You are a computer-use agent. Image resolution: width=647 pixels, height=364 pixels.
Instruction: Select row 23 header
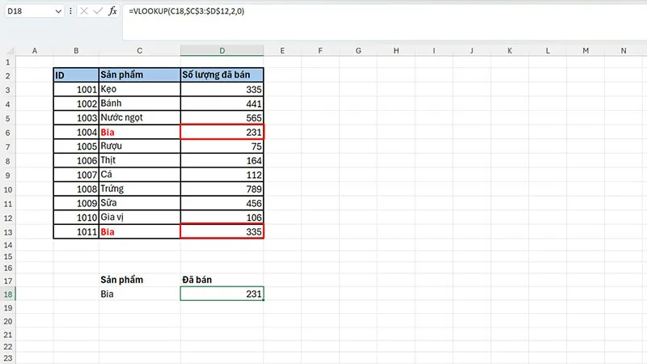pyautogui.click(x=8, y=358)
